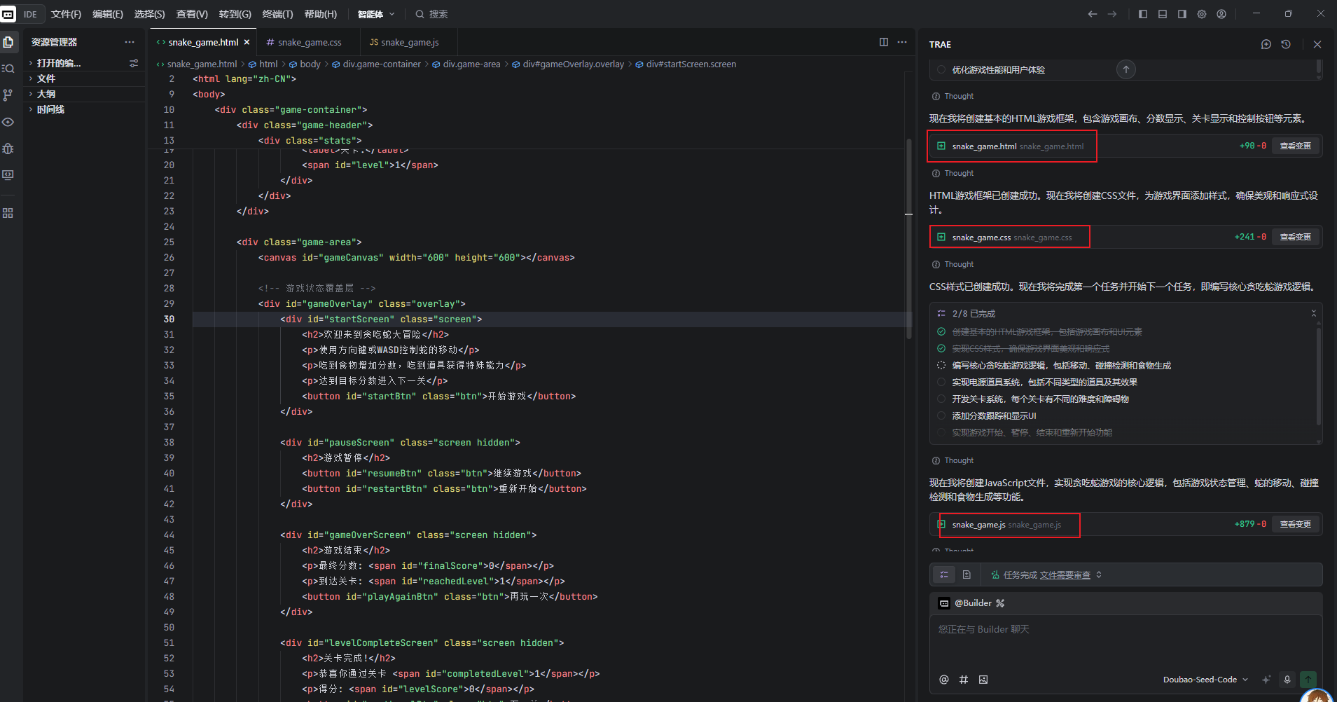Expand the 大纲 outline section
Viewport: 1337px width, 702px height.
[46, 94]
